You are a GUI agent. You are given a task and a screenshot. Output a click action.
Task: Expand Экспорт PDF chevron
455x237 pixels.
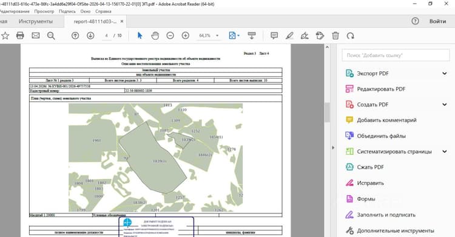point(444,73)
